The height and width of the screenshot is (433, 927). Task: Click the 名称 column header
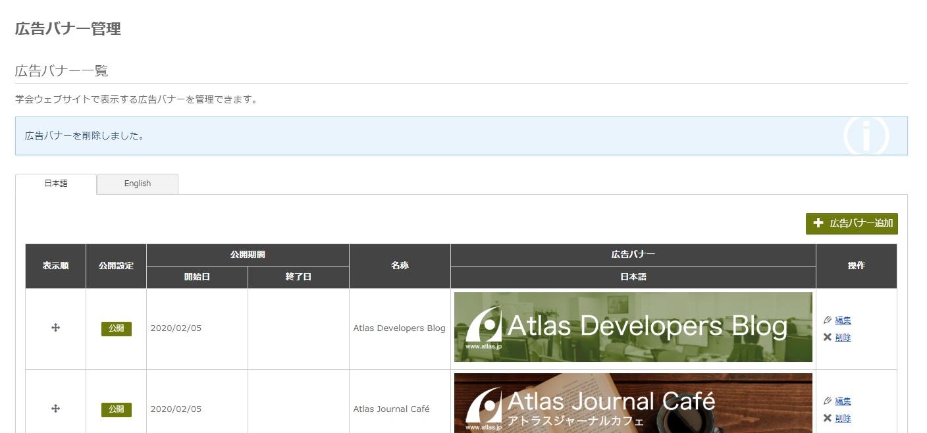(400, 266)
